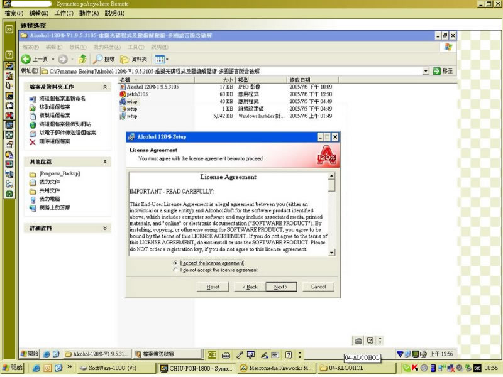Open the back button history dropdown arrow
This screenshot has width=503, height=377.
[53, 59]
